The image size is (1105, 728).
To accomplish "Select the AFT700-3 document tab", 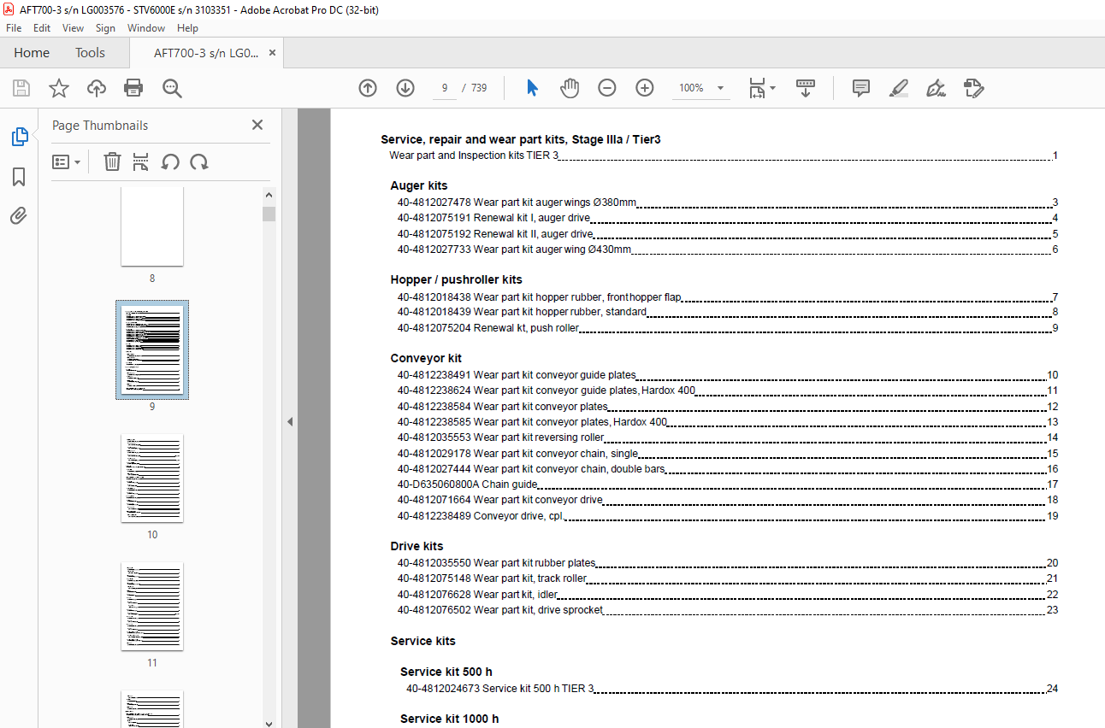I will tap(206, 53).
